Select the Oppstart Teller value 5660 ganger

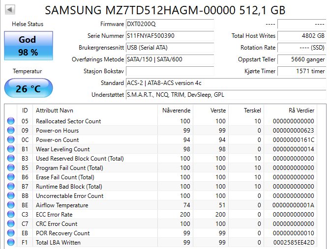(x=302, y=59)
